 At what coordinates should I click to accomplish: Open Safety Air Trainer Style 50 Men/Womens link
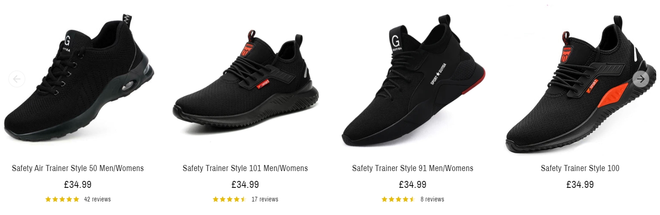(78, 168)
